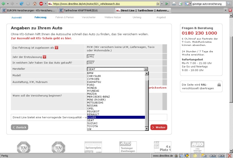Choose SEAT in the open list
Viewport: 233px width, 158px height.
(116, 120)
